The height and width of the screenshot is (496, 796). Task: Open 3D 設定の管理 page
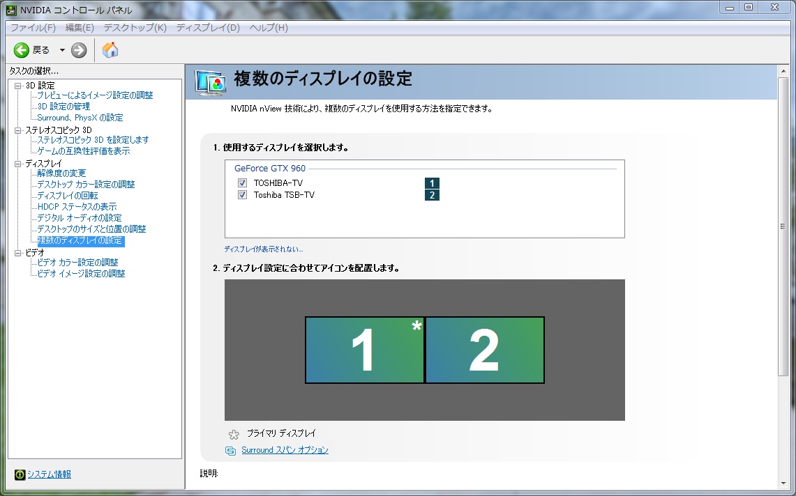pos(63,107)
